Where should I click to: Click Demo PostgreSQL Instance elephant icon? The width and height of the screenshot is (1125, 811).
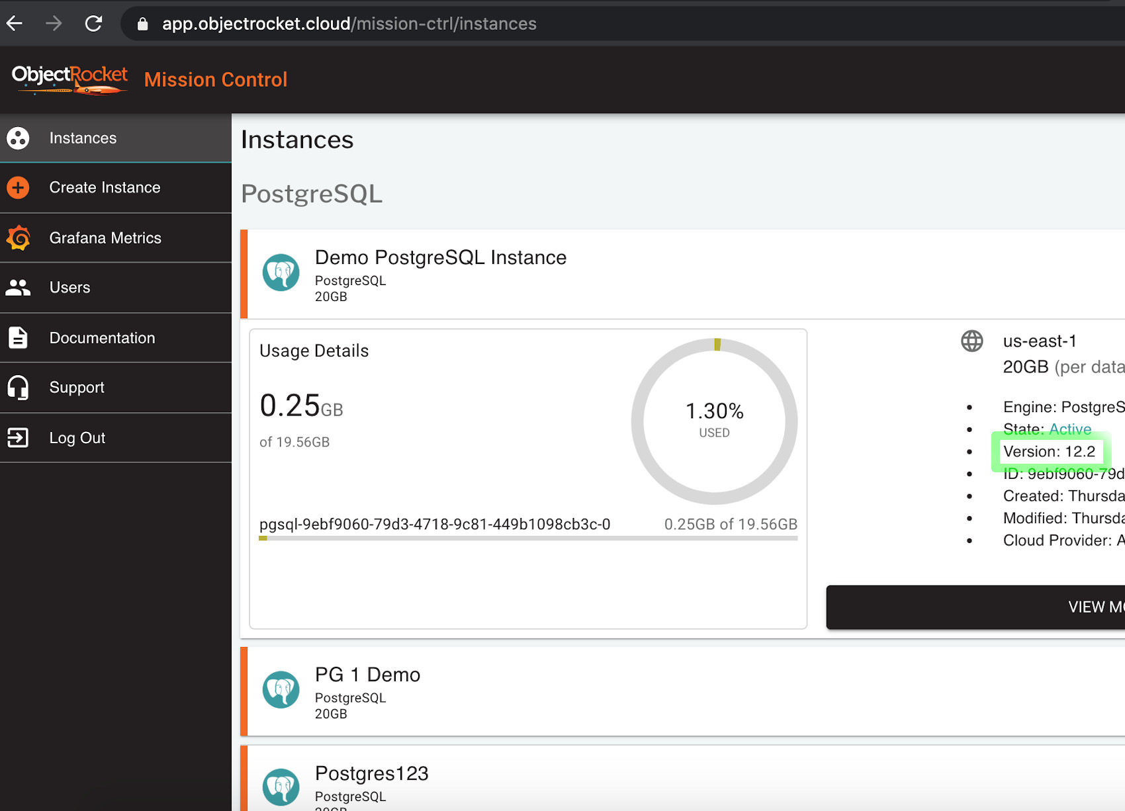[281, 273]
